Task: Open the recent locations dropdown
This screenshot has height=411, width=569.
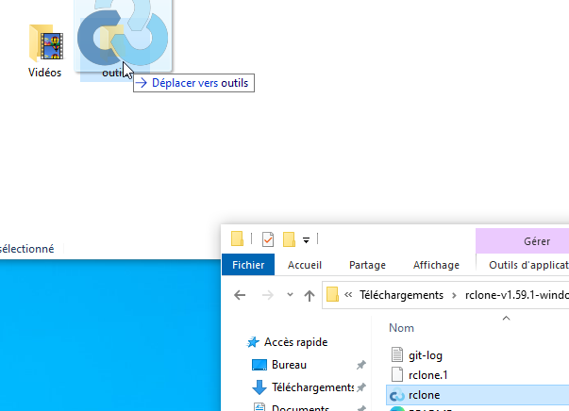Action: [x=290, y=294]
